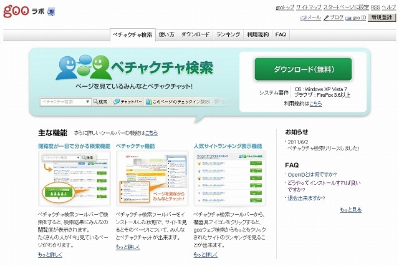Open 閲覧度が一目で分かる検索機能 heading link
The height and width of the screenshot is (266, 399).
[74, 146]
